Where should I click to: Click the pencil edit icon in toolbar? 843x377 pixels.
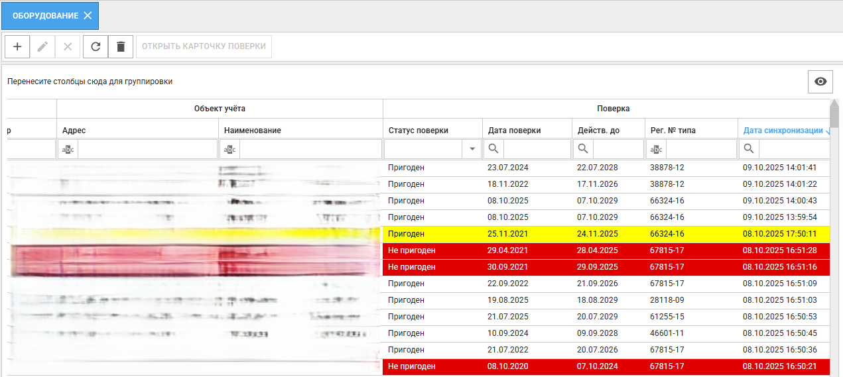42,47
